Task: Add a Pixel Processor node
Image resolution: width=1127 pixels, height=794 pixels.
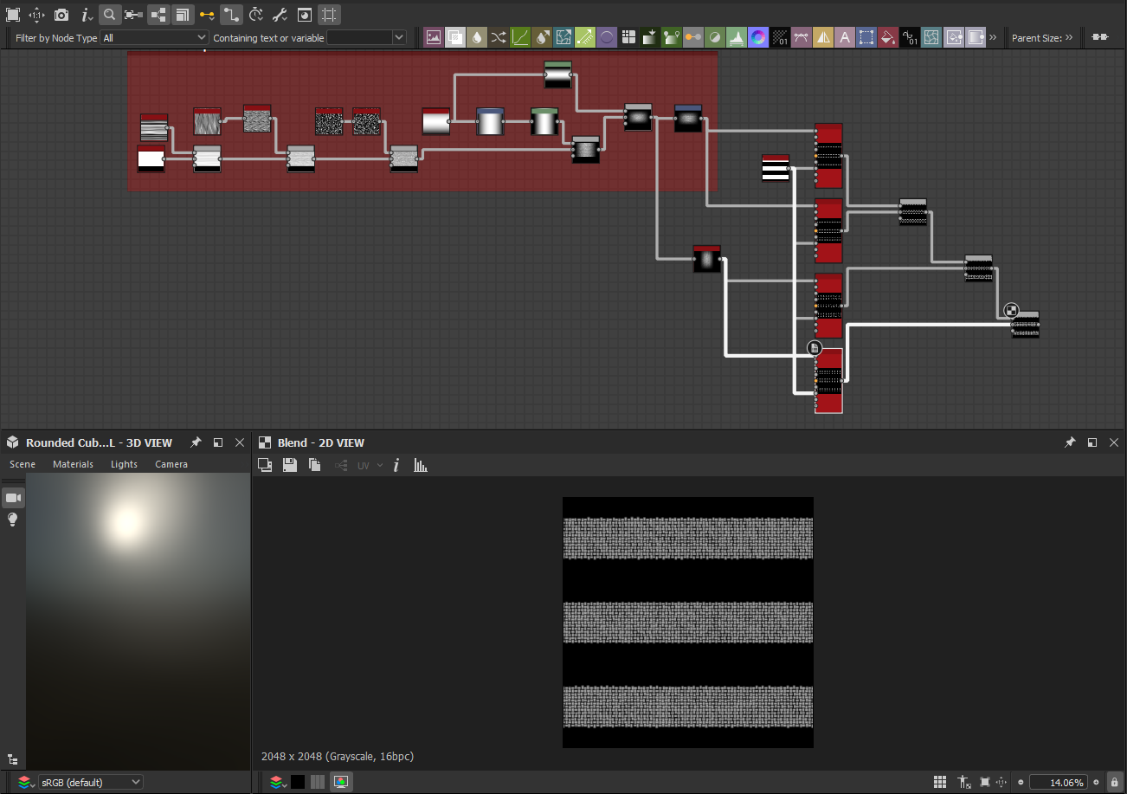Action: 780,37
